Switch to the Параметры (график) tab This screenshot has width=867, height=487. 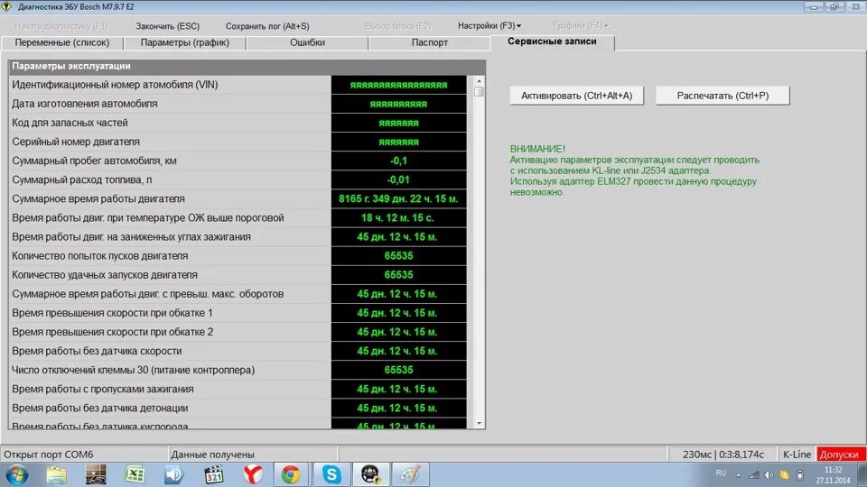(184, 42)
